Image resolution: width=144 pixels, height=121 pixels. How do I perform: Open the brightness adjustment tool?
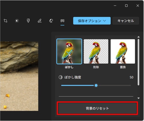(x=17, y=21)
